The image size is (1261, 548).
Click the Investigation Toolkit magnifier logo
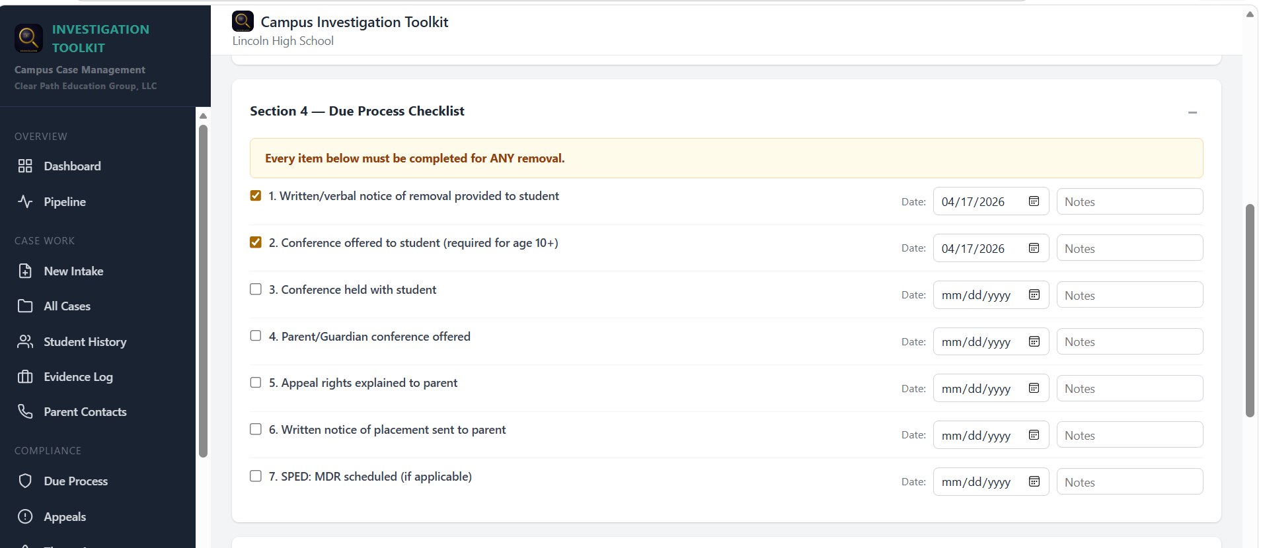tap(28, 38)
